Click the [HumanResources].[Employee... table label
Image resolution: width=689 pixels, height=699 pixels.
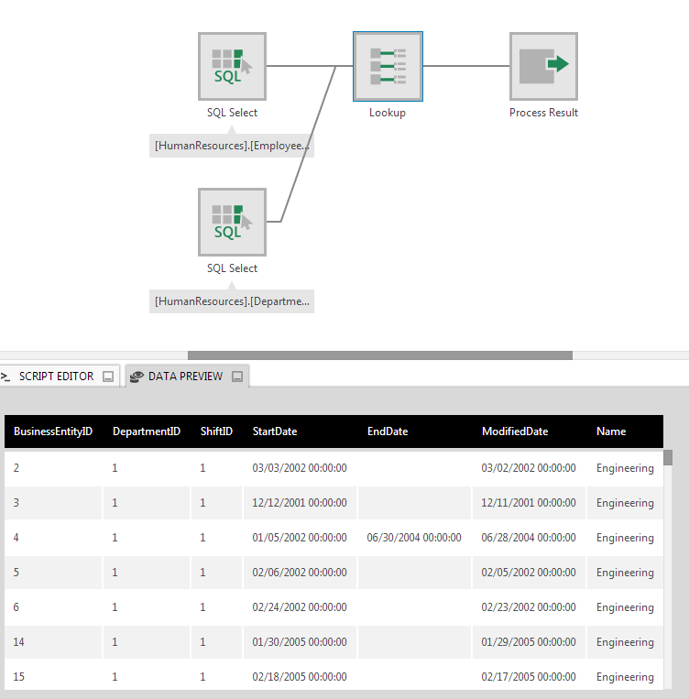click(232, 146)
